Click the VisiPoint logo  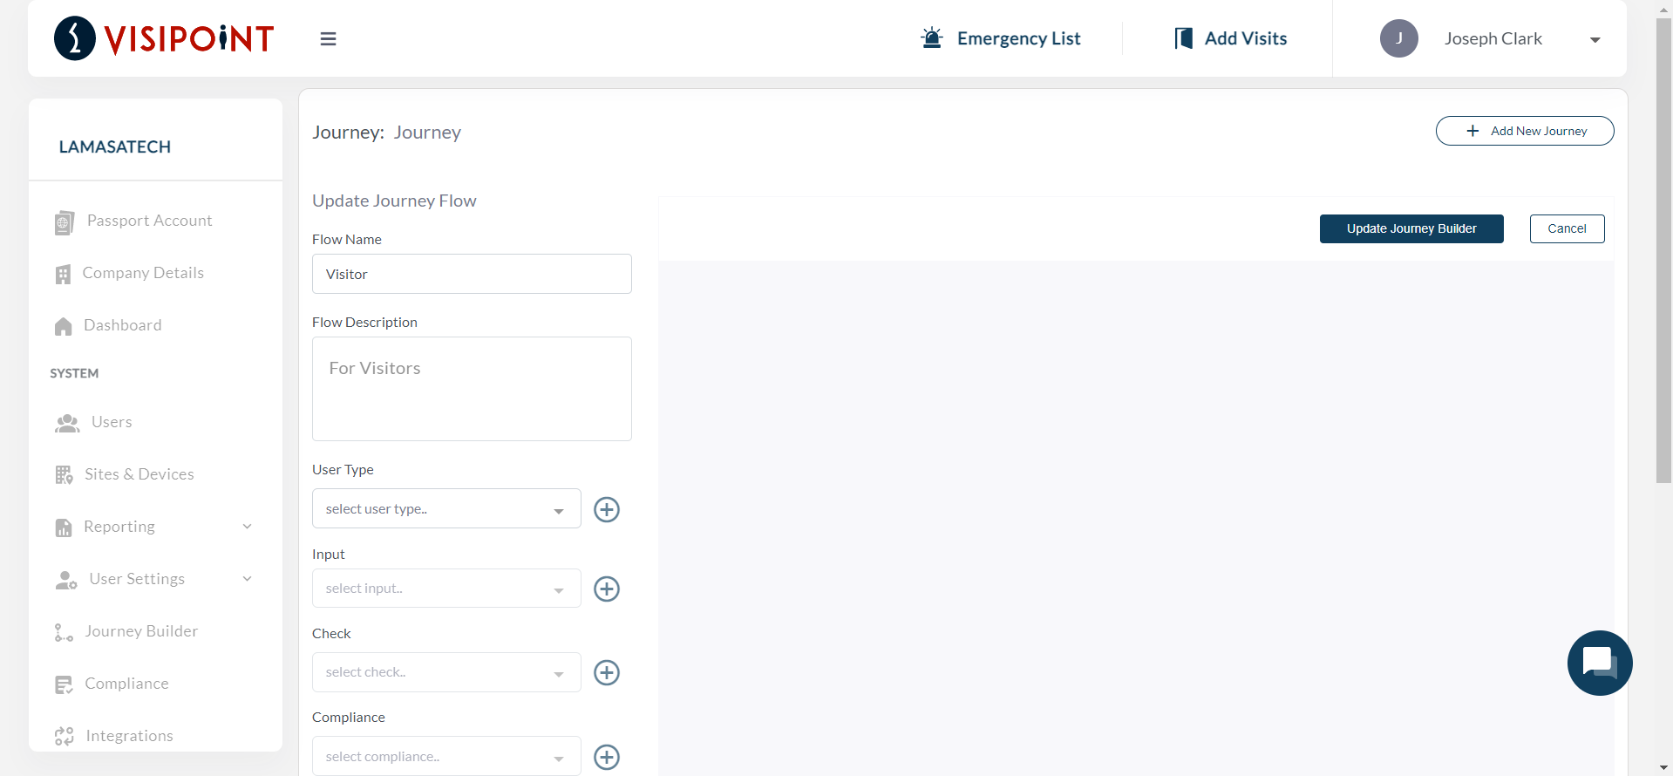(164, 38)
